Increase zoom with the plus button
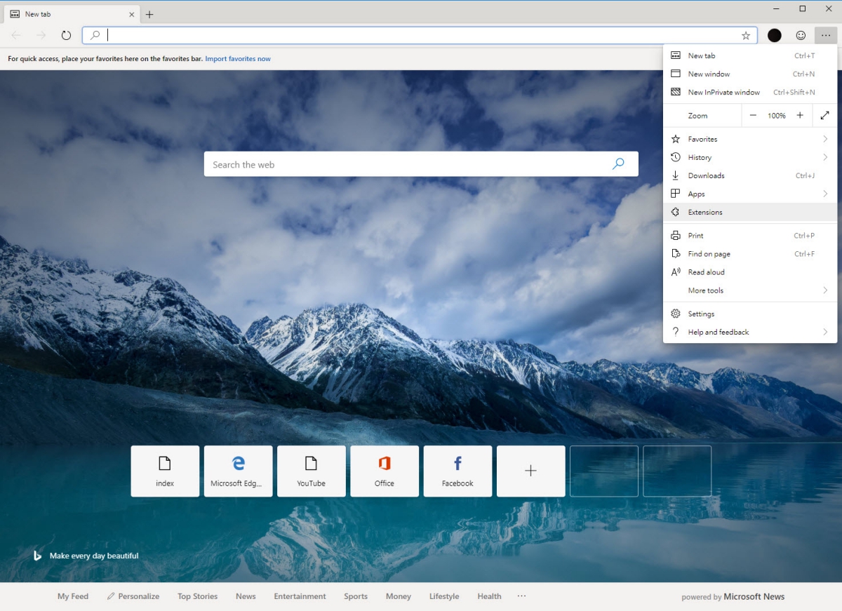This screenshot has width=842, height=611. [x=800, y=116]
